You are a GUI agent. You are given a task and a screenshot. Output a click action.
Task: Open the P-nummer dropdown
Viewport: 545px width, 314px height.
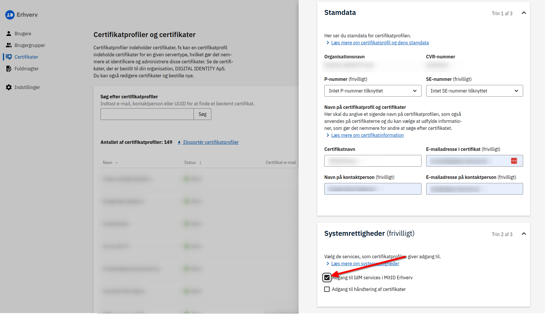click(x=373, y=91)
